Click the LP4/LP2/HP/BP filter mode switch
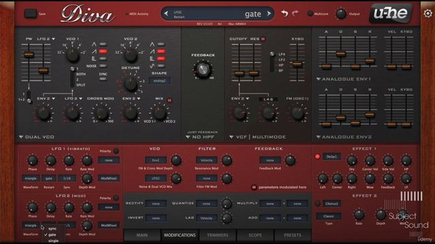Viewport: 435px width, 244px height. (272, 62)
